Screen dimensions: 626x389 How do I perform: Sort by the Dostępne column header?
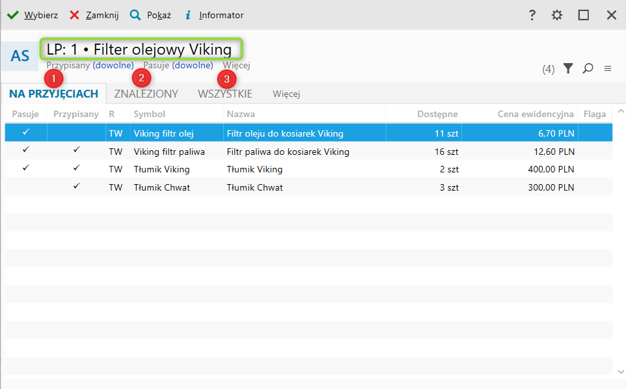click(437, 114)
